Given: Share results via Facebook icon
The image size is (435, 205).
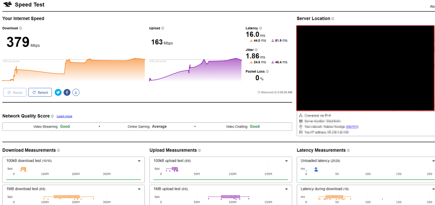Looking at the screenshot, I should pyautogui.click(x=67, y=93).
